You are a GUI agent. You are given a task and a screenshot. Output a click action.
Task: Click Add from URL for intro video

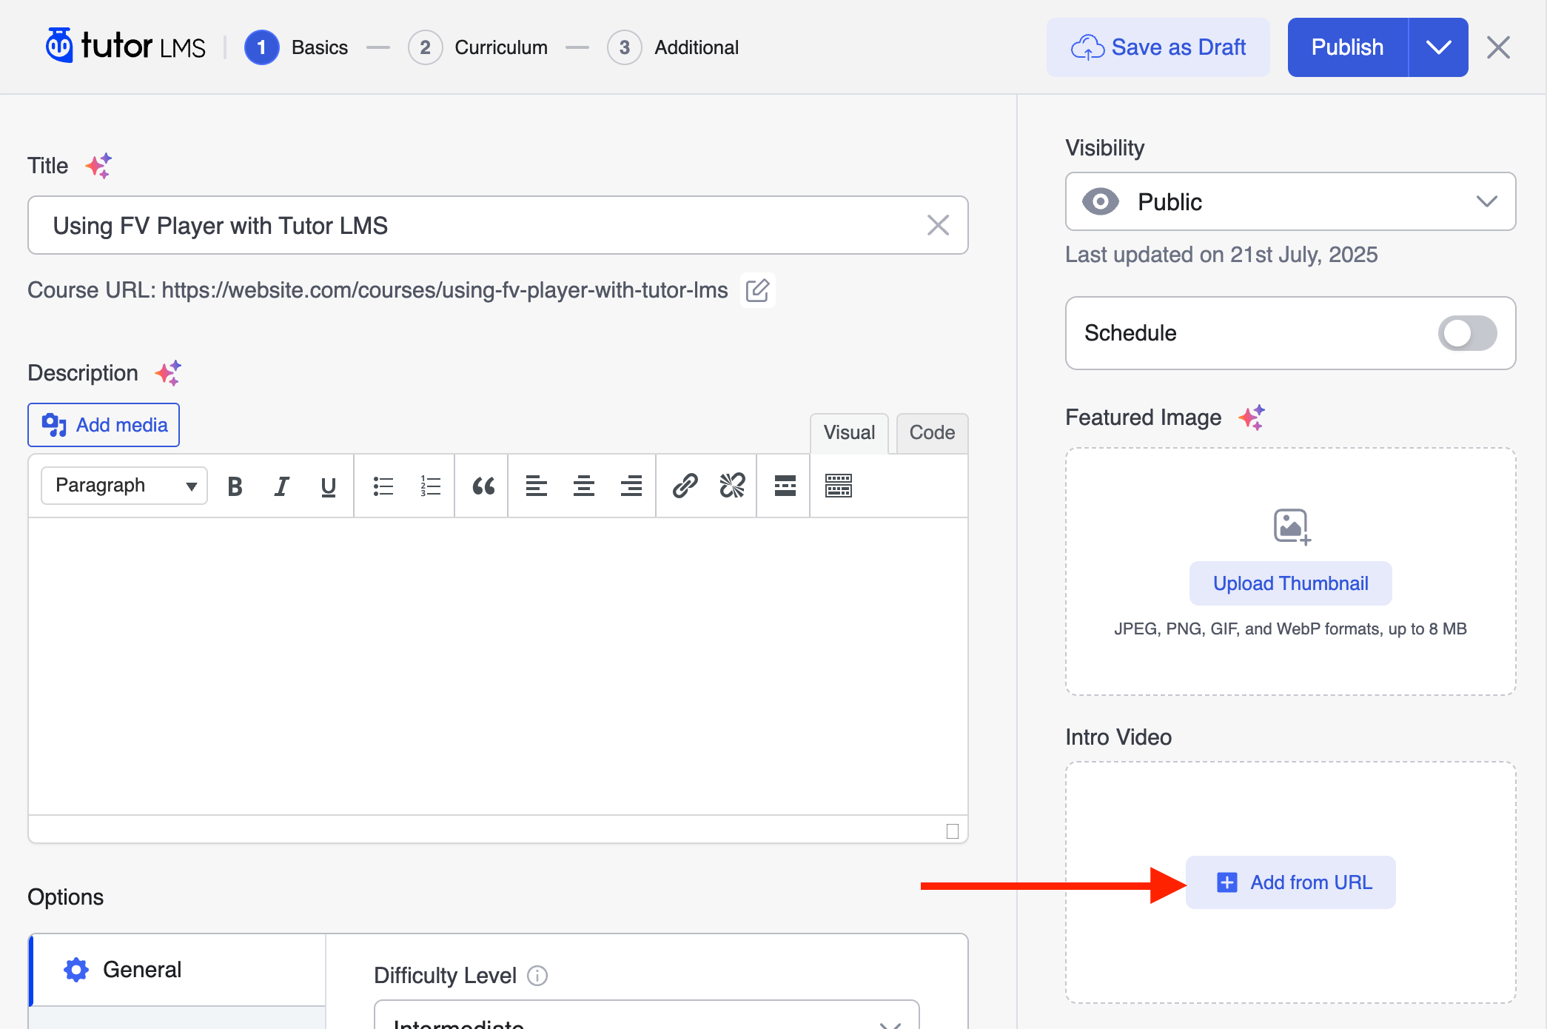[1290, 882]
